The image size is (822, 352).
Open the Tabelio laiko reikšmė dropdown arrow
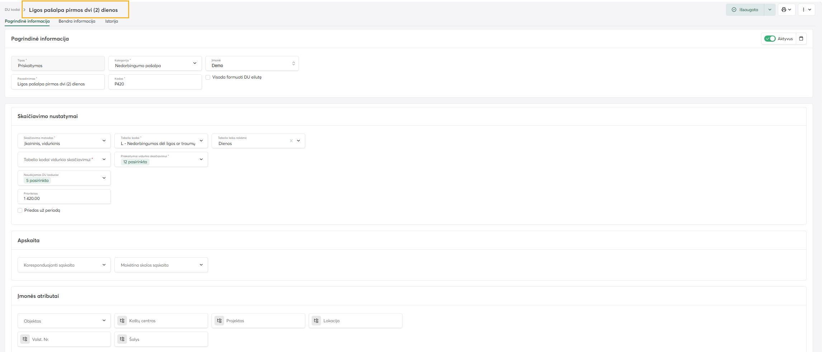coord(298,141)
